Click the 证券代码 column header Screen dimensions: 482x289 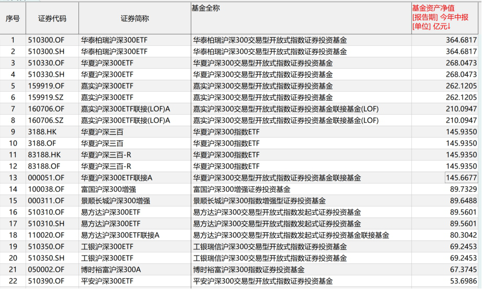click(52, 18)
